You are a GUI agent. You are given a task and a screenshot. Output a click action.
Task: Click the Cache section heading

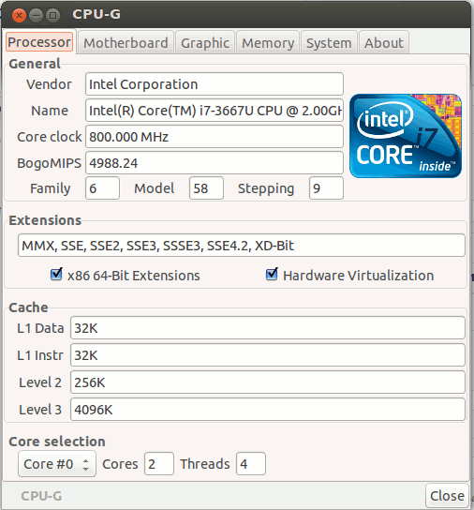tap(28, 307)
